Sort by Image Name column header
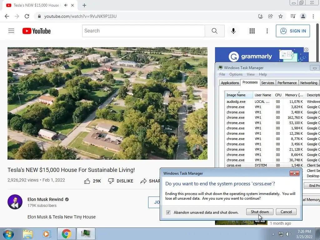The image size is (320, 240). (x=239, y=95)
